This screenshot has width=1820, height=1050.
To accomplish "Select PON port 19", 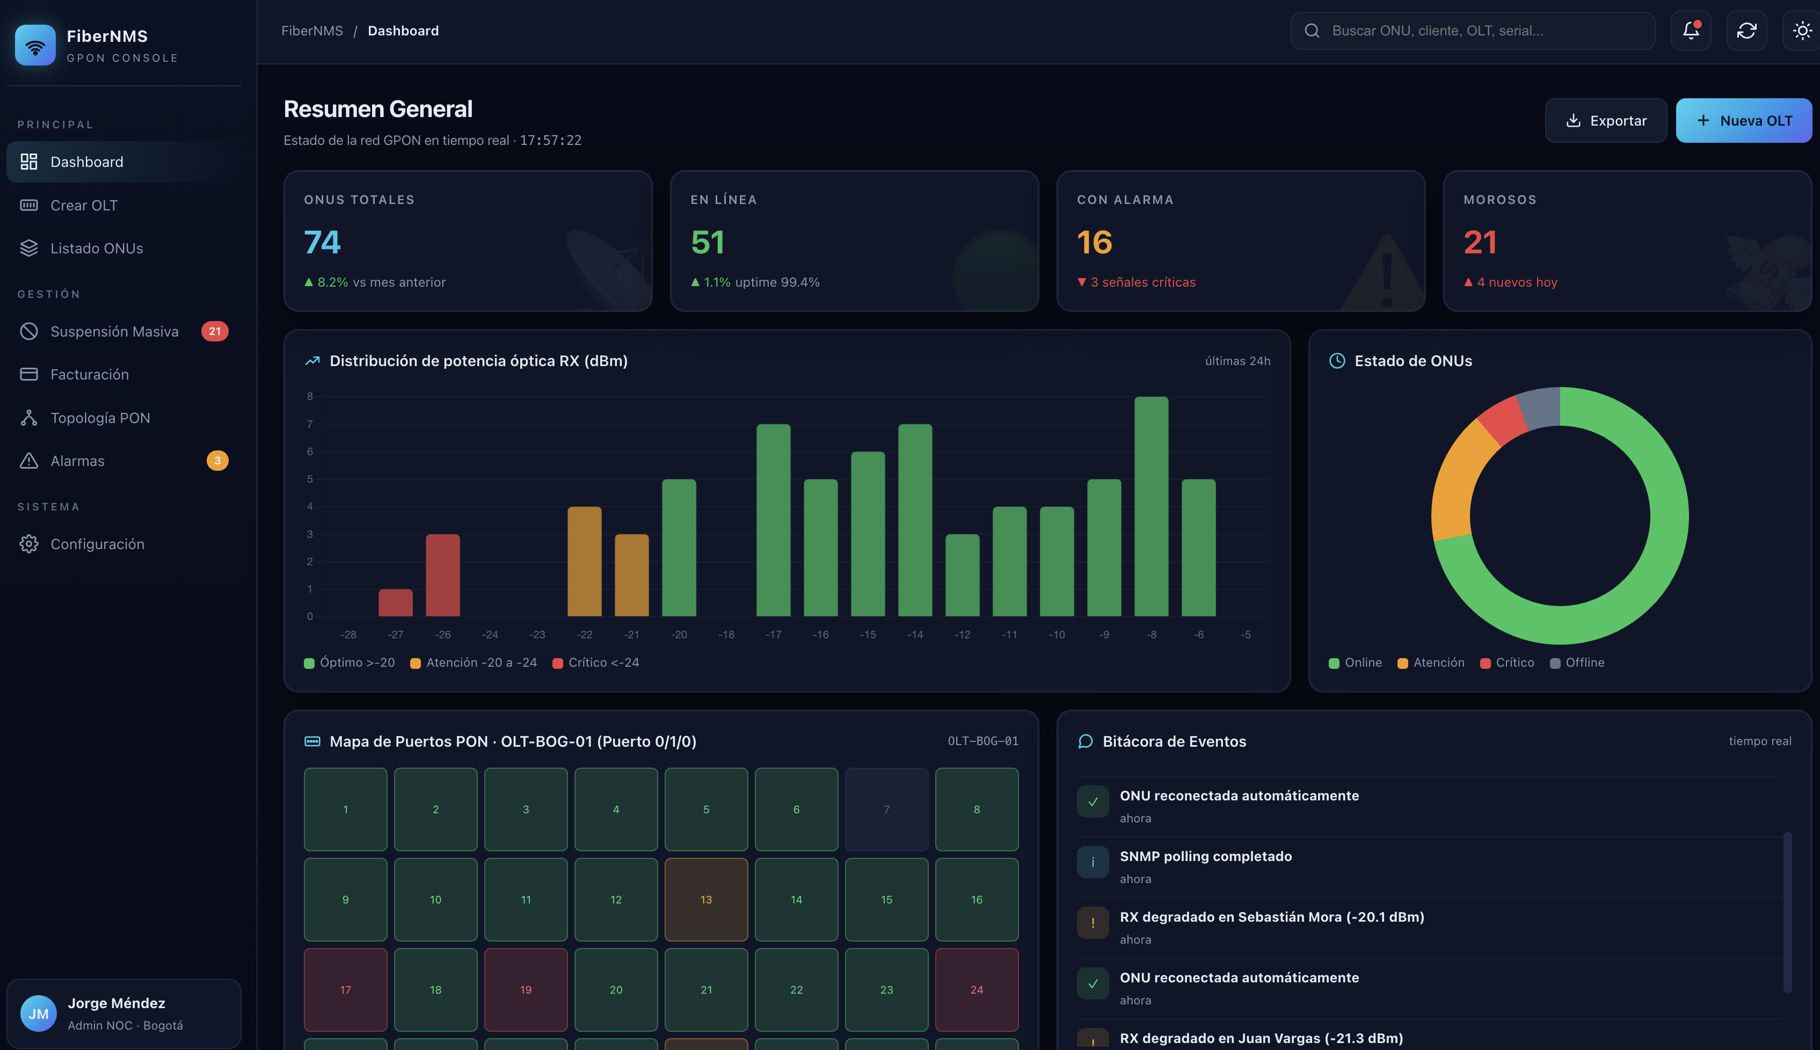I will 526,989.
